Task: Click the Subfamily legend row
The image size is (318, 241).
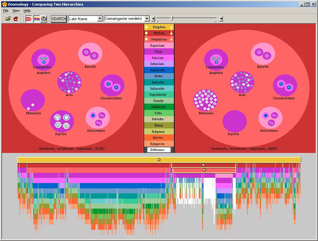Action: coord(159,107)
